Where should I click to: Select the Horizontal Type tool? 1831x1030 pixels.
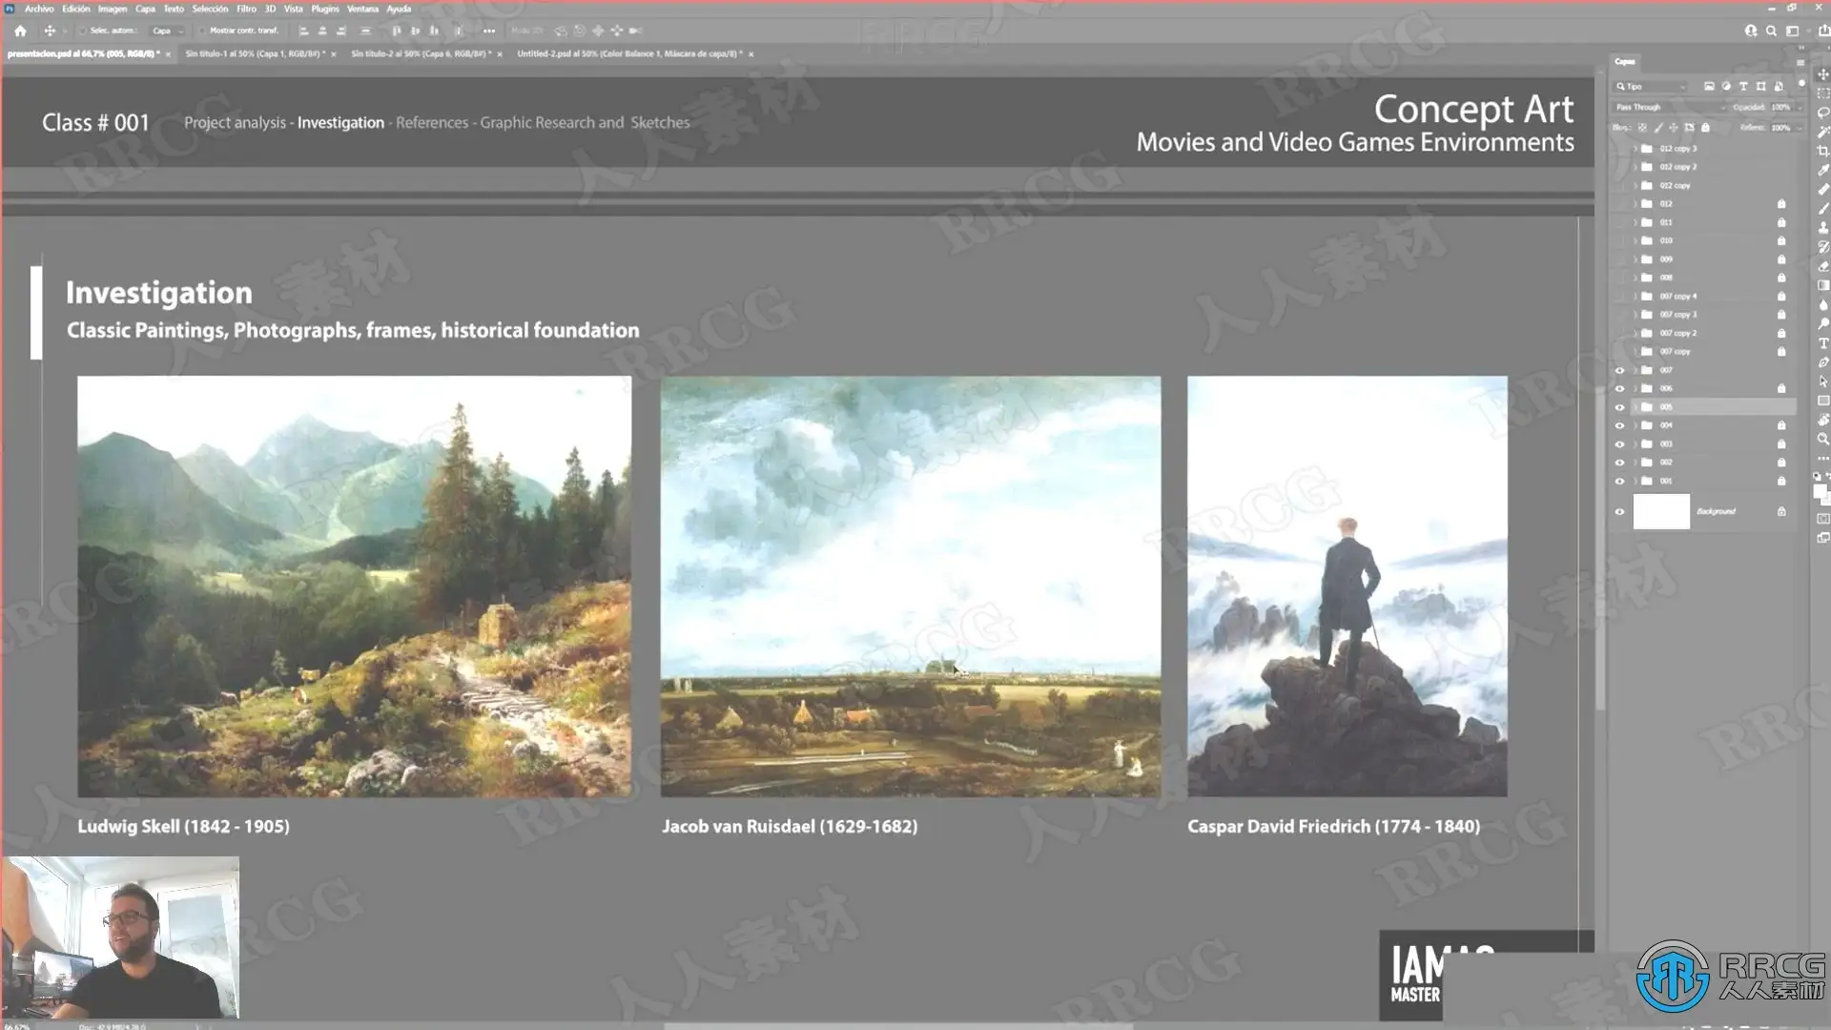point(1823,343)
